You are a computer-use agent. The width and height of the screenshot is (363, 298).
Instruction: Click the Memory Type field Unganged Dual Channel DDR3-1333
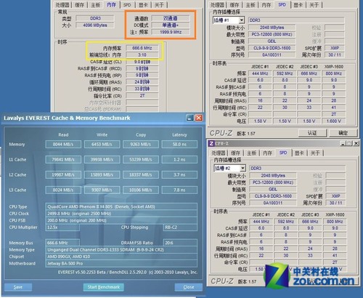121,249
